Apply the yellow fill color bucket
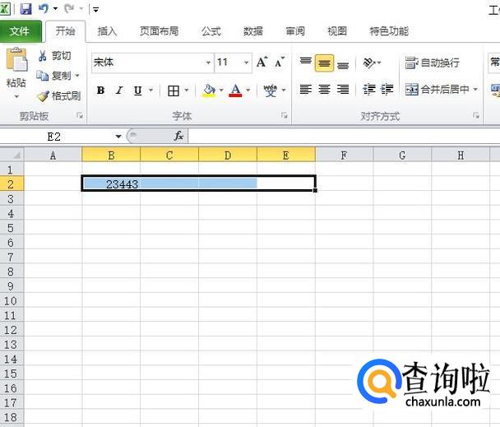The width and height of the screenshot is (500, 427). [209, 91]
